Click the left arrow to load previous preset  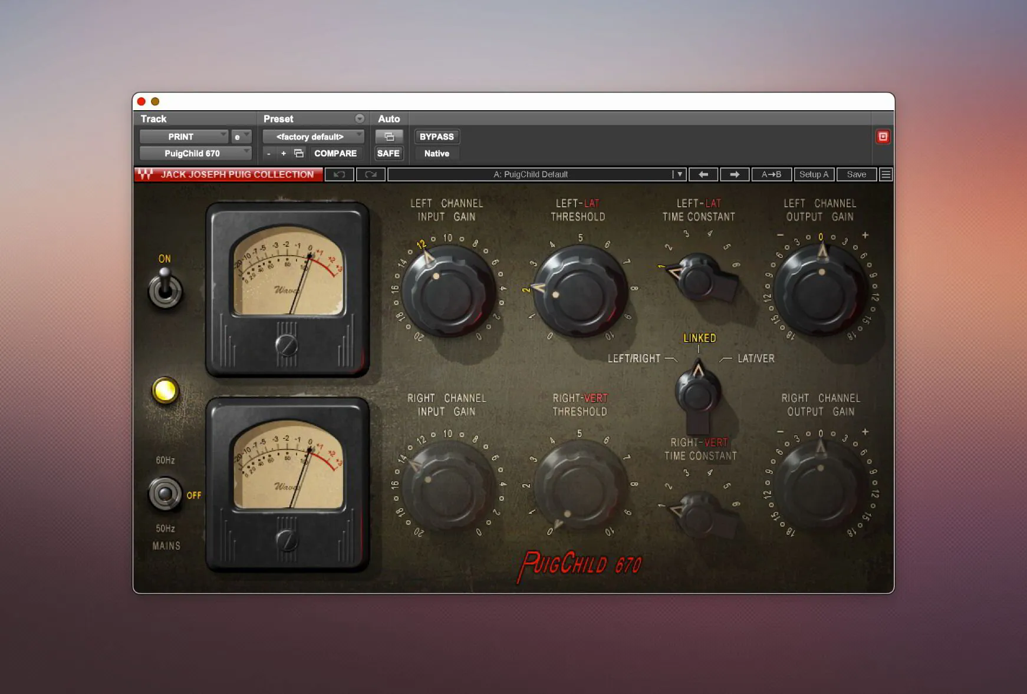(703, 174)
